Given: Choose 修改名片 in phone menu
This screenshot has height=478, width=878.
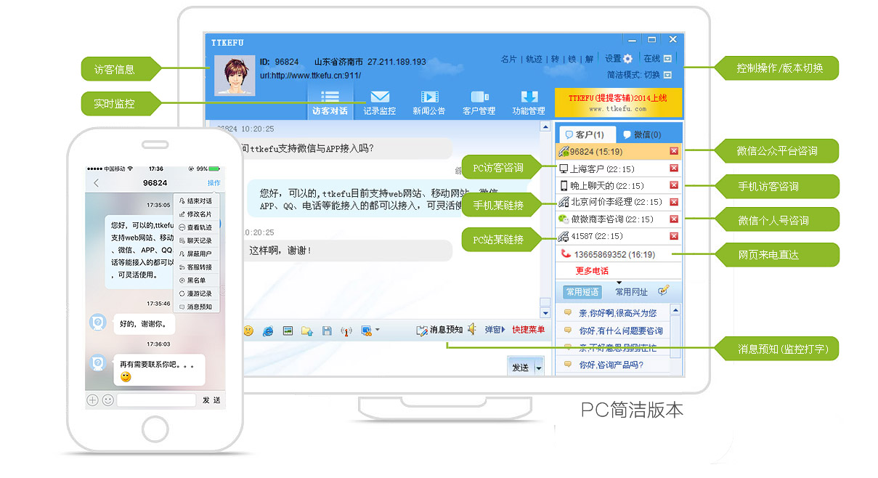Looking at the screenshot, I should (195, 214).
